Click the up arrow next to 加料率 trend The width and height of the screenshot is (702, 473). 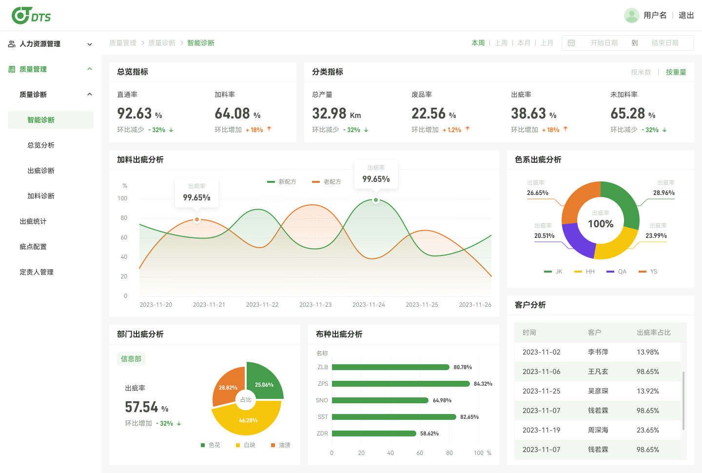(269, 129)
